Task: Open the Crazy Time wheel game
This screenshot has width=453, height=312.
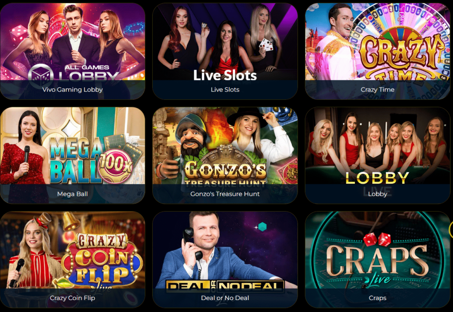Action: point(377,51)
